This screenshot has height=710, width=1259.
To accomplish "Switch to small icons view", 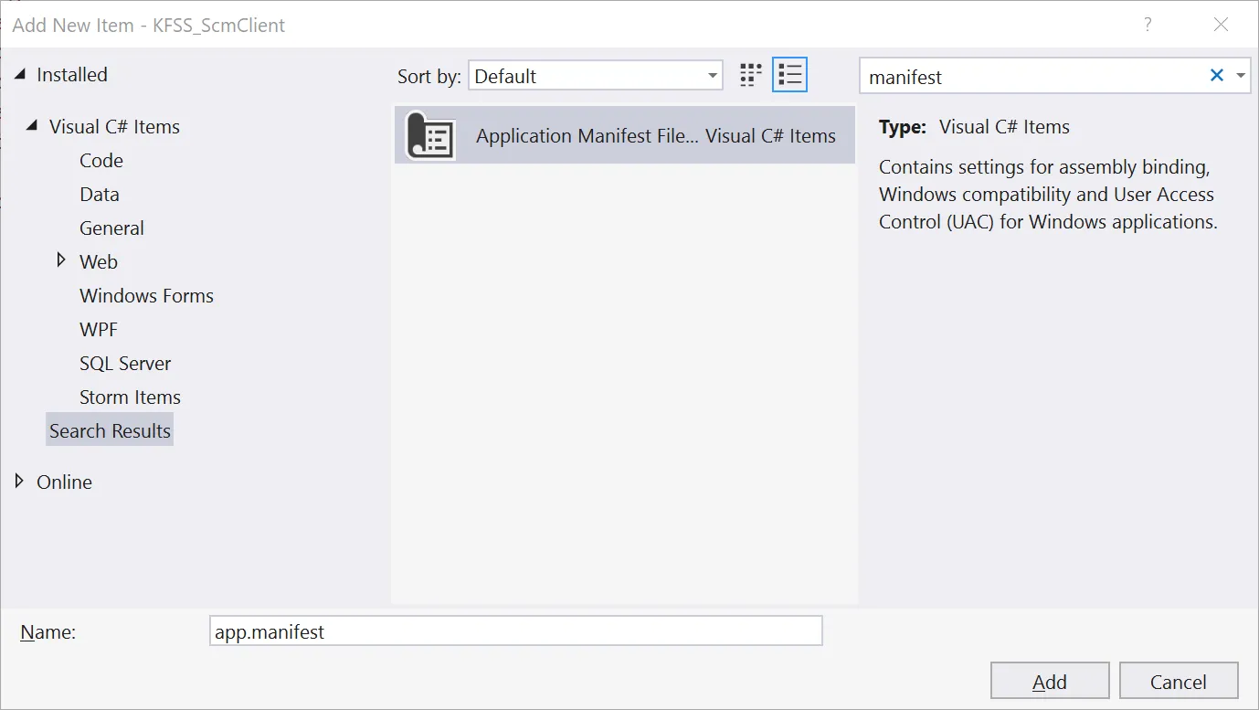I will (750, 76).
